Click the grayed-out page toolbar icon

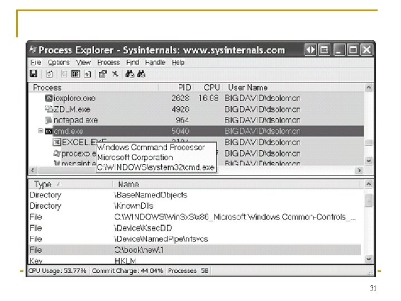(64, 74)
